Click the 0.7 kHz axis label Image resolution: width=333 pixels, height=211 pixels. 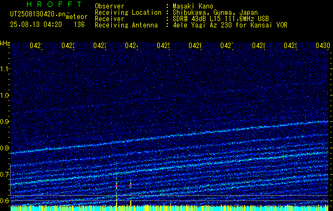pos(4,174)
